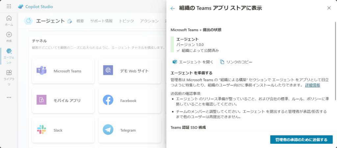The width and height of the screenshot is (337, 148).
Task: Click リンクのコピー to copy the link
Action: pyautogui.click(x=239, y=62)
